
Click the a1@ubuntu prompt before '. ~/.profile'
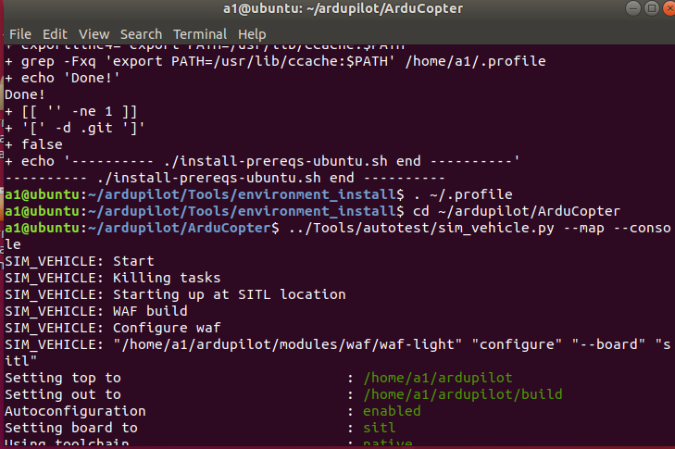tap(205, 194)
